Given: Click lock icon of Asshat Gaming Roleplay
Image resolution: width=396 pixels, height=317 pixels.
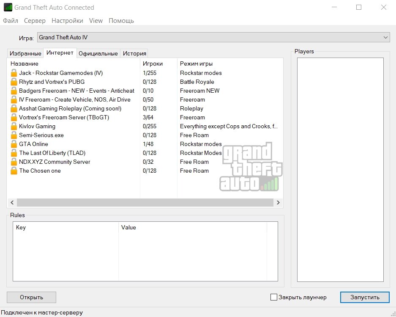Looking at the screenshot, I should [x=14, y=108].
